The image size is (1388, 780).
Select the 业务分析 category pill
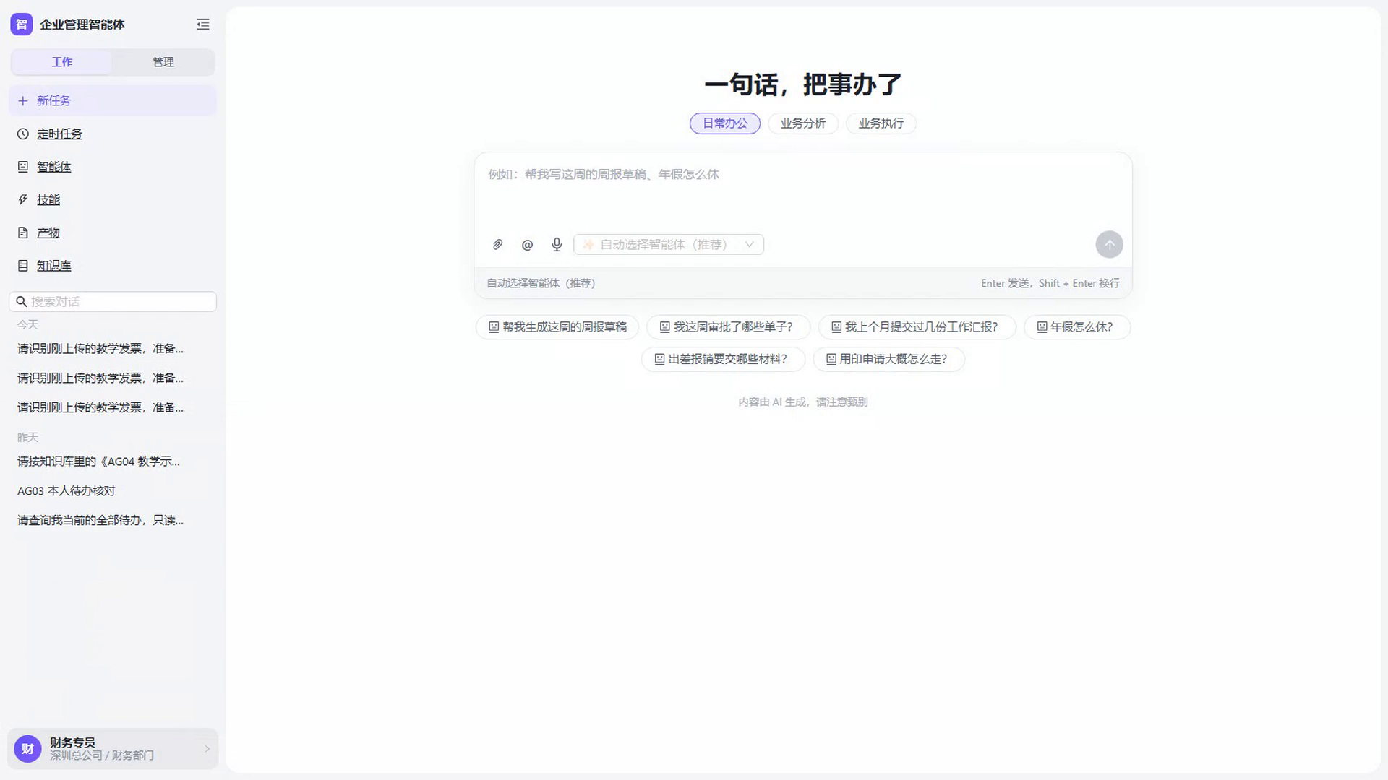point(803,123)
